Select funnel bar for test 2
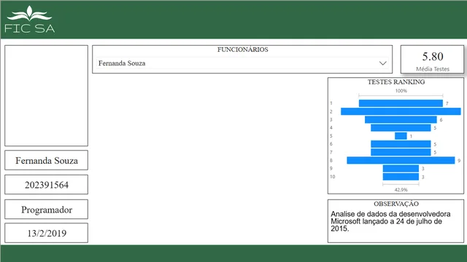467x262 pixels. pos(401,111)
